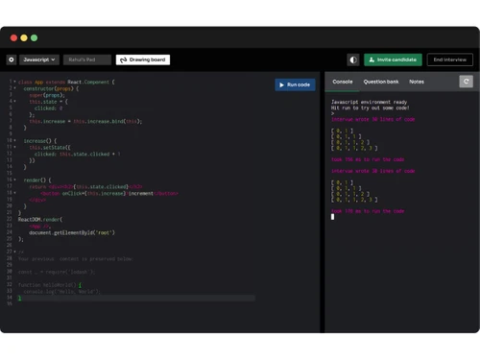Click the 'clicked: 0' code line
The width and height of the screenshot is (480, 360).
click(x=49, y=108)
